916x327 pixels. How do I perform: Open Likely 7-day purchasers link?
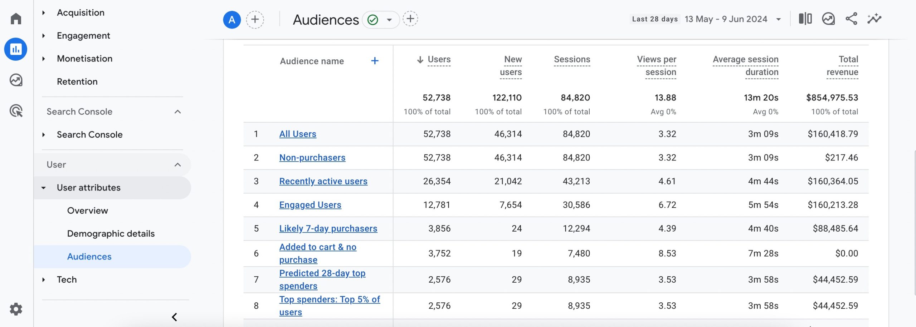pyautogui.click(x=328, y=228)
